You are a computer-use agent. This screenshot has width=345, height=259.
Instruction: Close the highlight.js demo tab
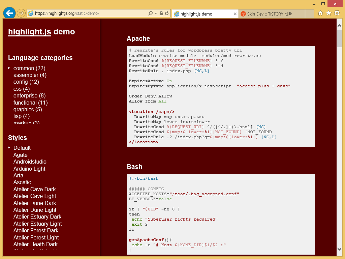235,14
